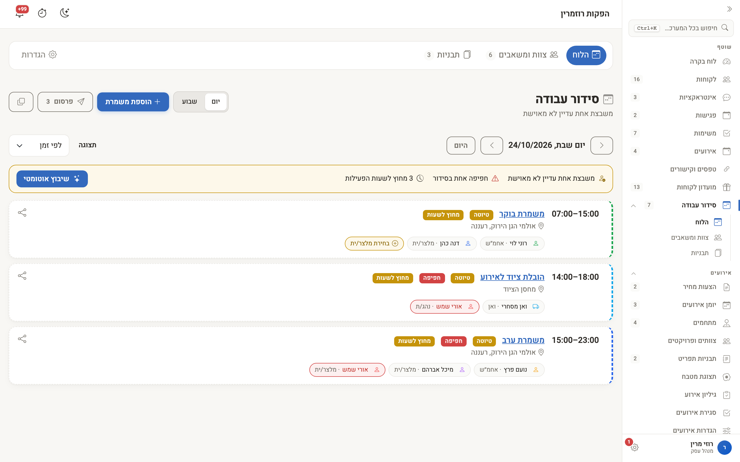The image size is (740, 462).
Task: Open user settings gear with badge
Action: coord(634,447)
